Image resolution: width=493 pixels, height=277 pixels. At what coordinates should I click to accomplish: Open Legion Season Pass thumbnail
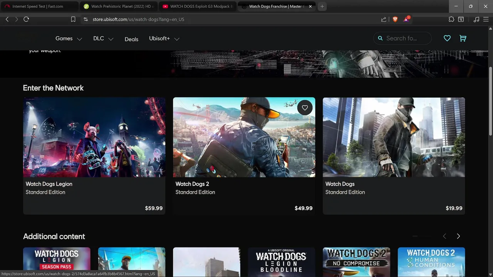click(57, 262)
